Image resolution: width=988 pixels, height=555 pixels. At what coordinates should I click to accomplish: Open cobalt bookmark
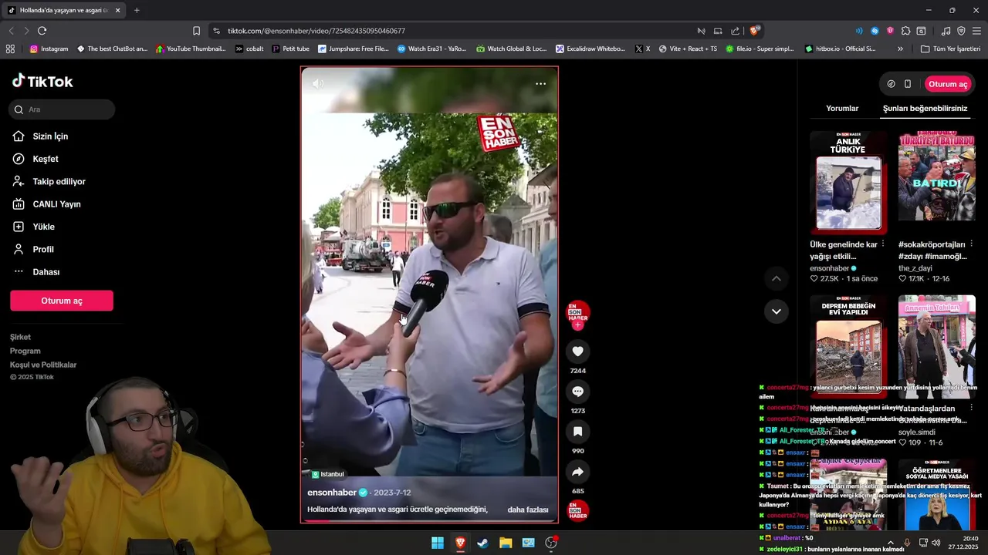[x=249, y=49]
